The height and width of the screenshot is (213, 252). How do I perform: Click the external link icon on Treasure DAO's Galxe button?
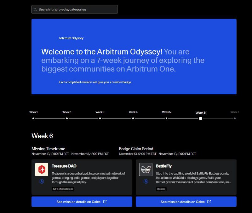click(x=105, y=202)
